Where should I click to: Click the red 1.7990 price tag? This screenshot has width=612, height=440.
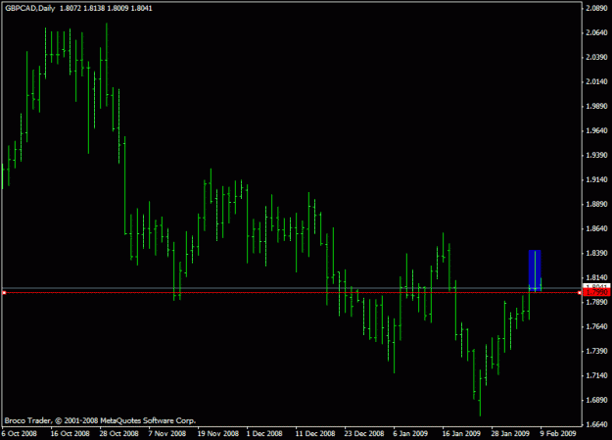[596, 292]
